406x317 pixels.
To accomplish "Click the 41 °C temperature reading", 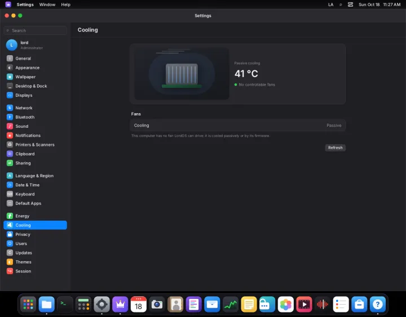I will [x=246, y=74].
